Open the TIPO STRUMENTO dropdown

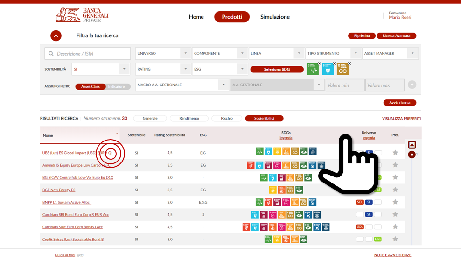pyautogui.click(x=333, y=53)
